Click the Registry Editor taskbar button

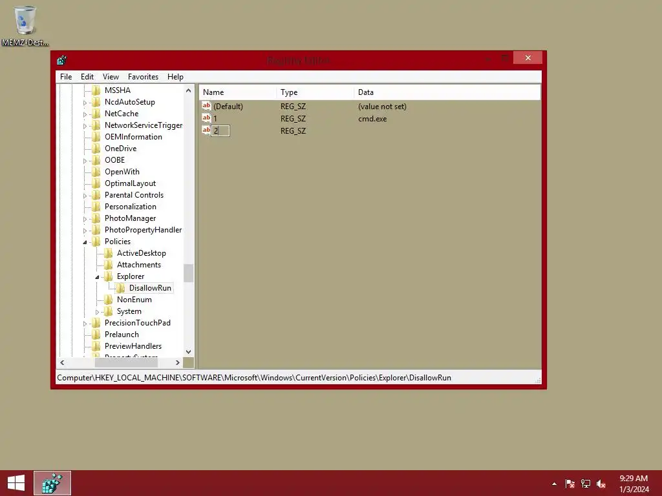point(52,483)
